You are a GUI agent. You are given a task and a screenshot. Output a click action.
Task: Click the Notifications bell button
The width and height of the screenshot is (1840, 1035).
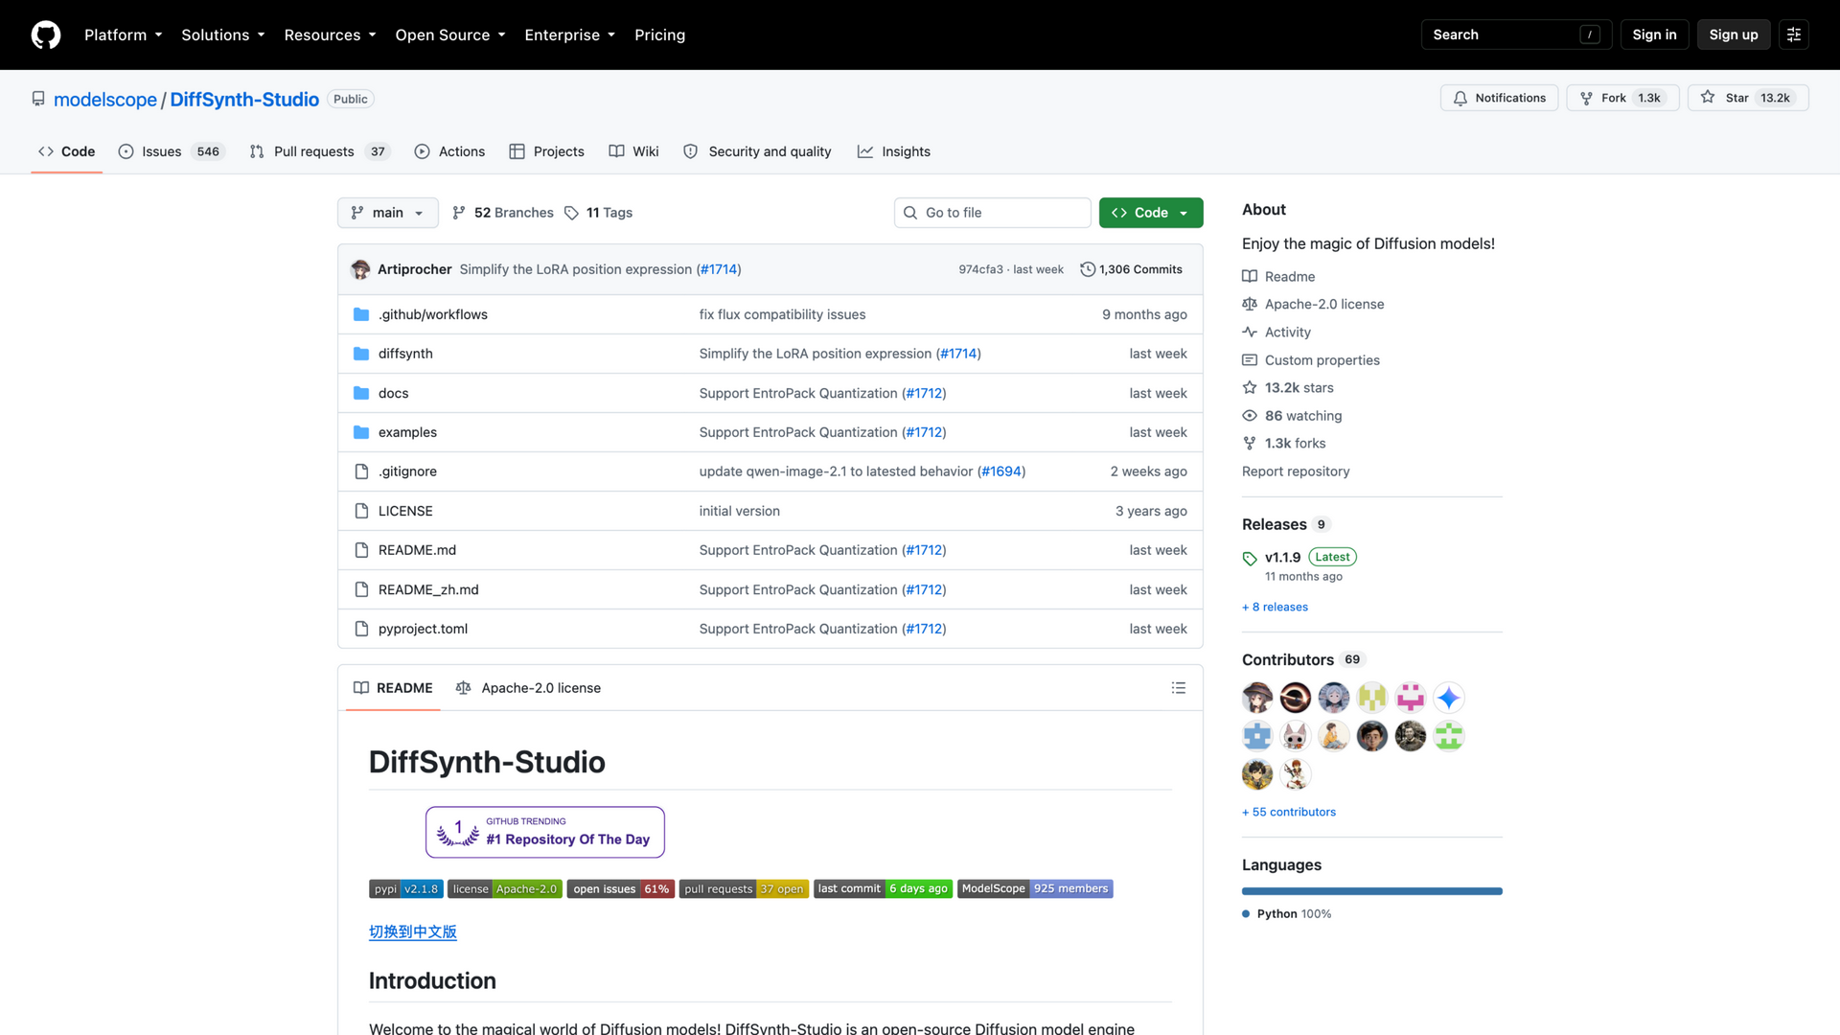pyautogui.click(x=1499, y=98)
